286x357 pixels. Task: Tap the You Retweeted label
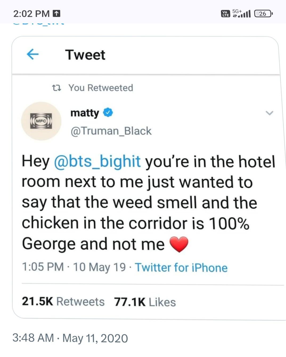tap(101, 88)
